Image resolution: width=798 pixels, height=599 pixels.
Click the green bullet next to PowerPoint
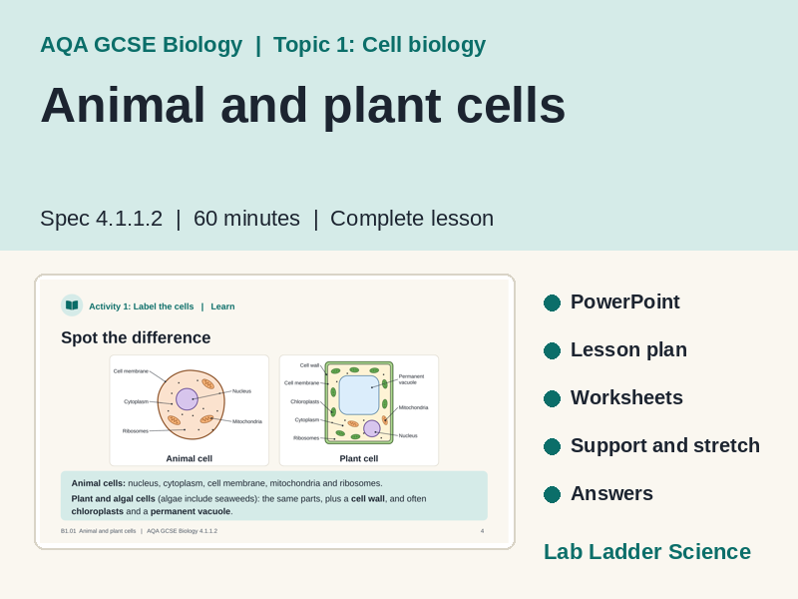(552, 302)
